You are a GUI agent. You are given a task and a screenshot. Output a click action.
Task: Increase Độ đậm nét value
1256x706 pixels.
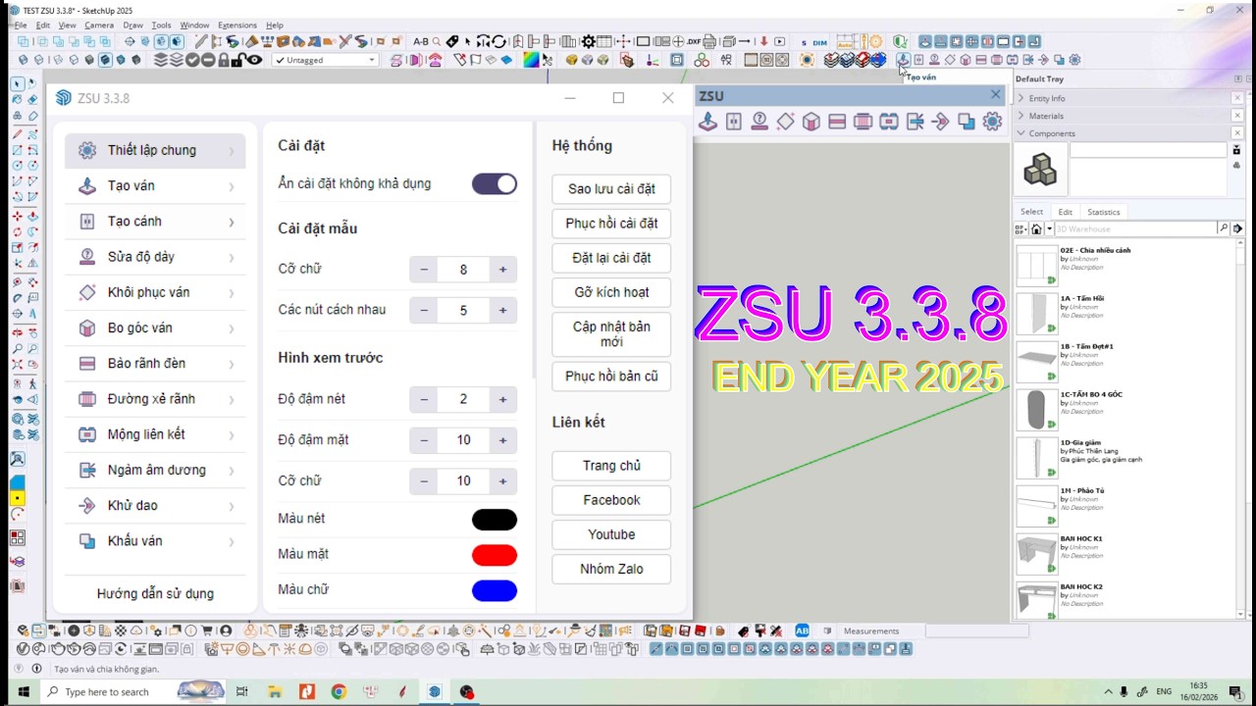502,399
